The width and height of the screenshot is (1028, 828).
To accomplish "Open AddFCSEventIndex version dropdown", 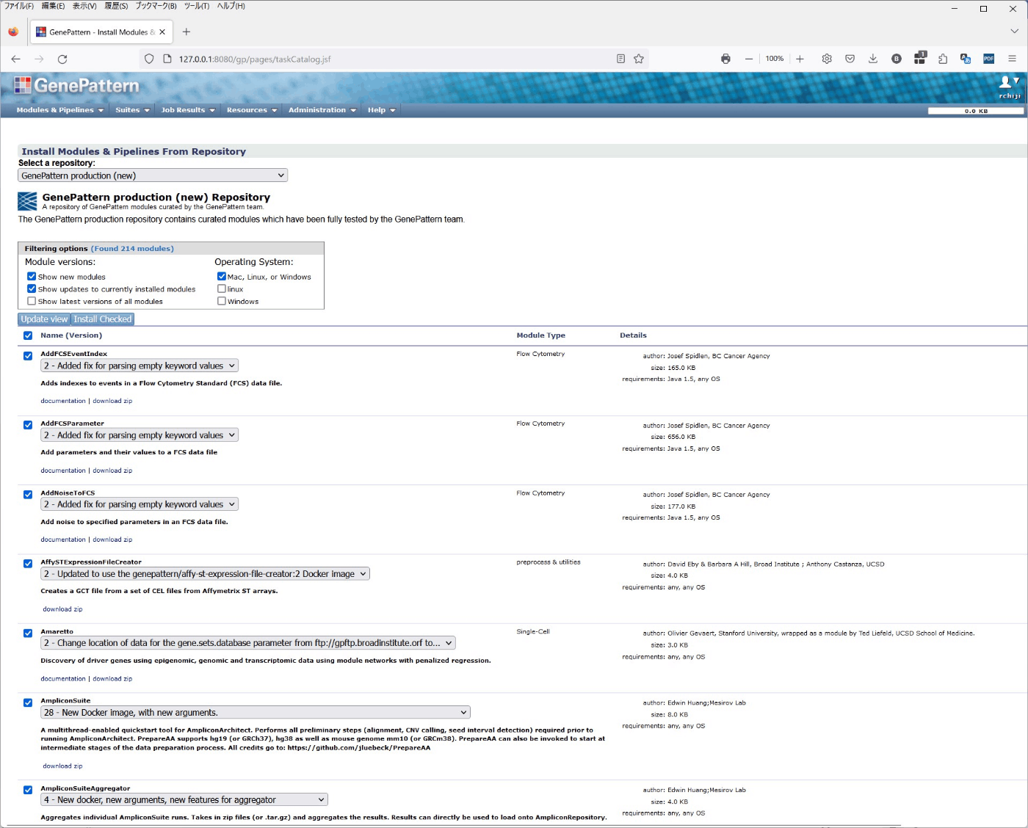I will coord(140,366).
